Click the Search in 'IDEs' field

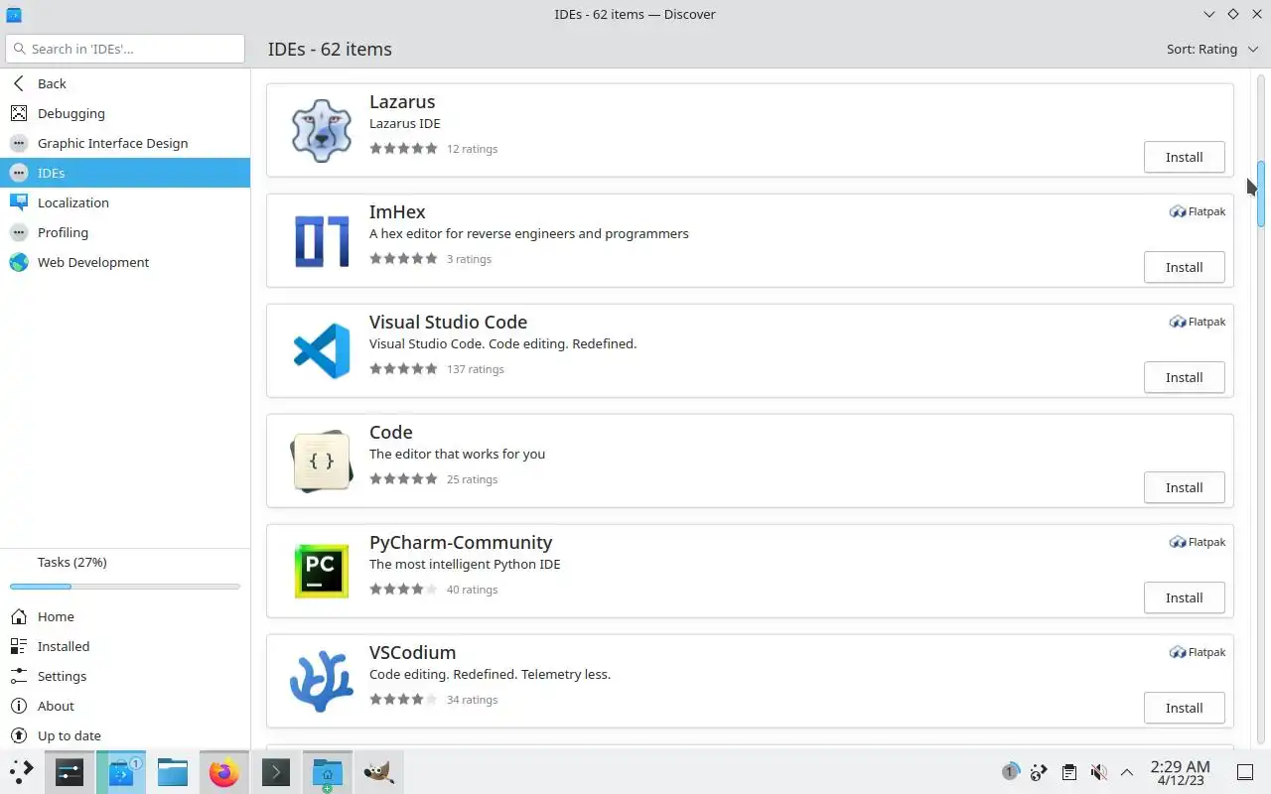(x=125, y=49)
